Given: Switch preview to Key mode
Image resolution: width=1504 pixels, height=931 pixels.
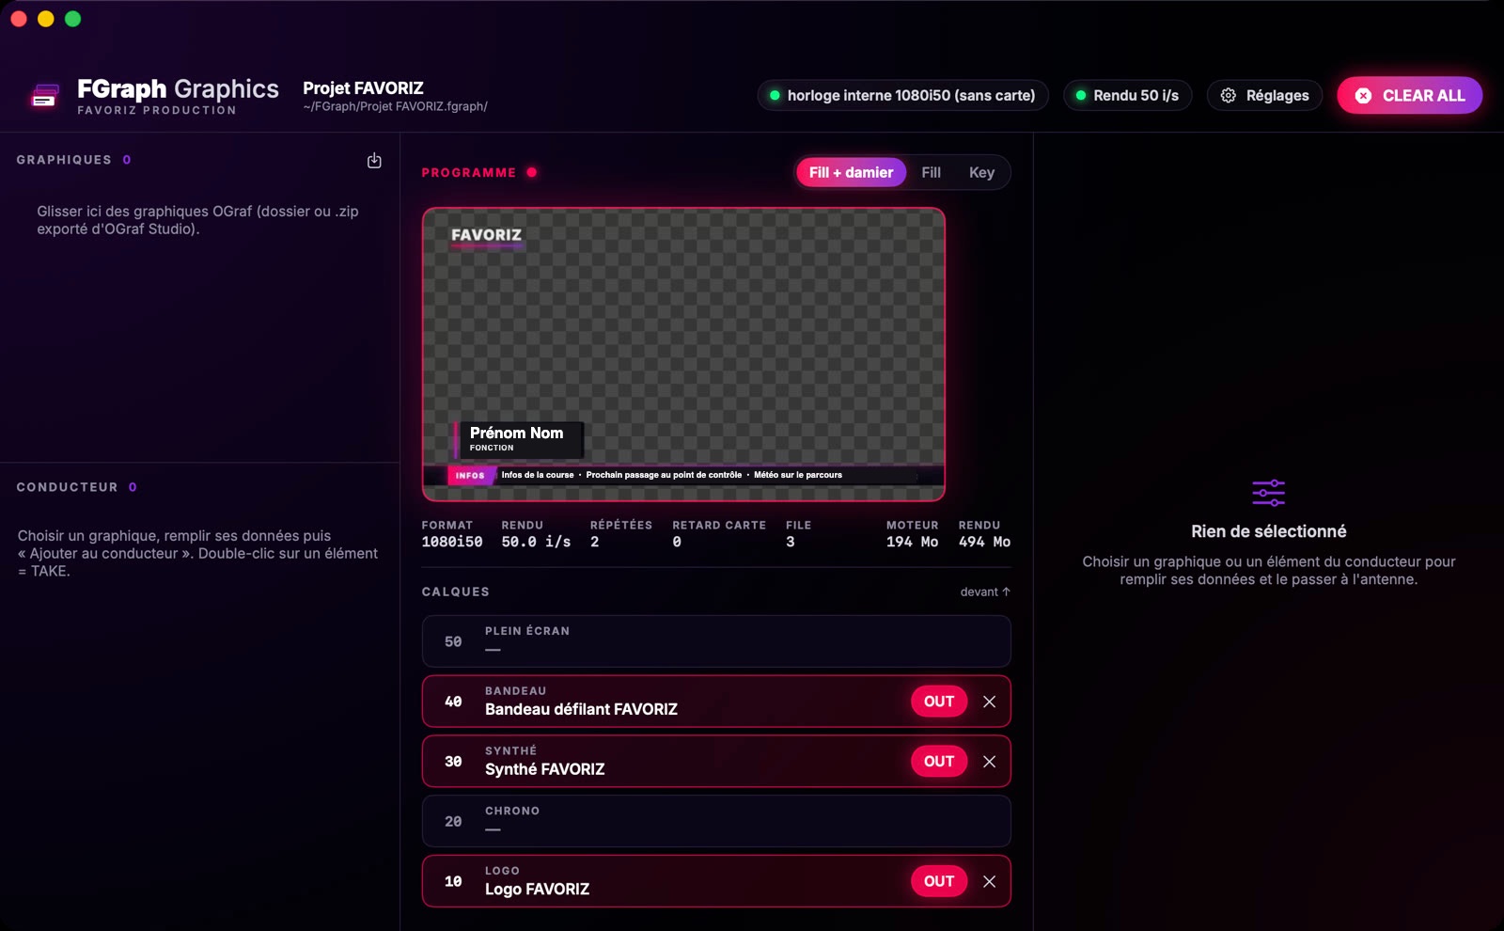Looking at the screenshot, I should pyautogui.click(x=981, y=172).
